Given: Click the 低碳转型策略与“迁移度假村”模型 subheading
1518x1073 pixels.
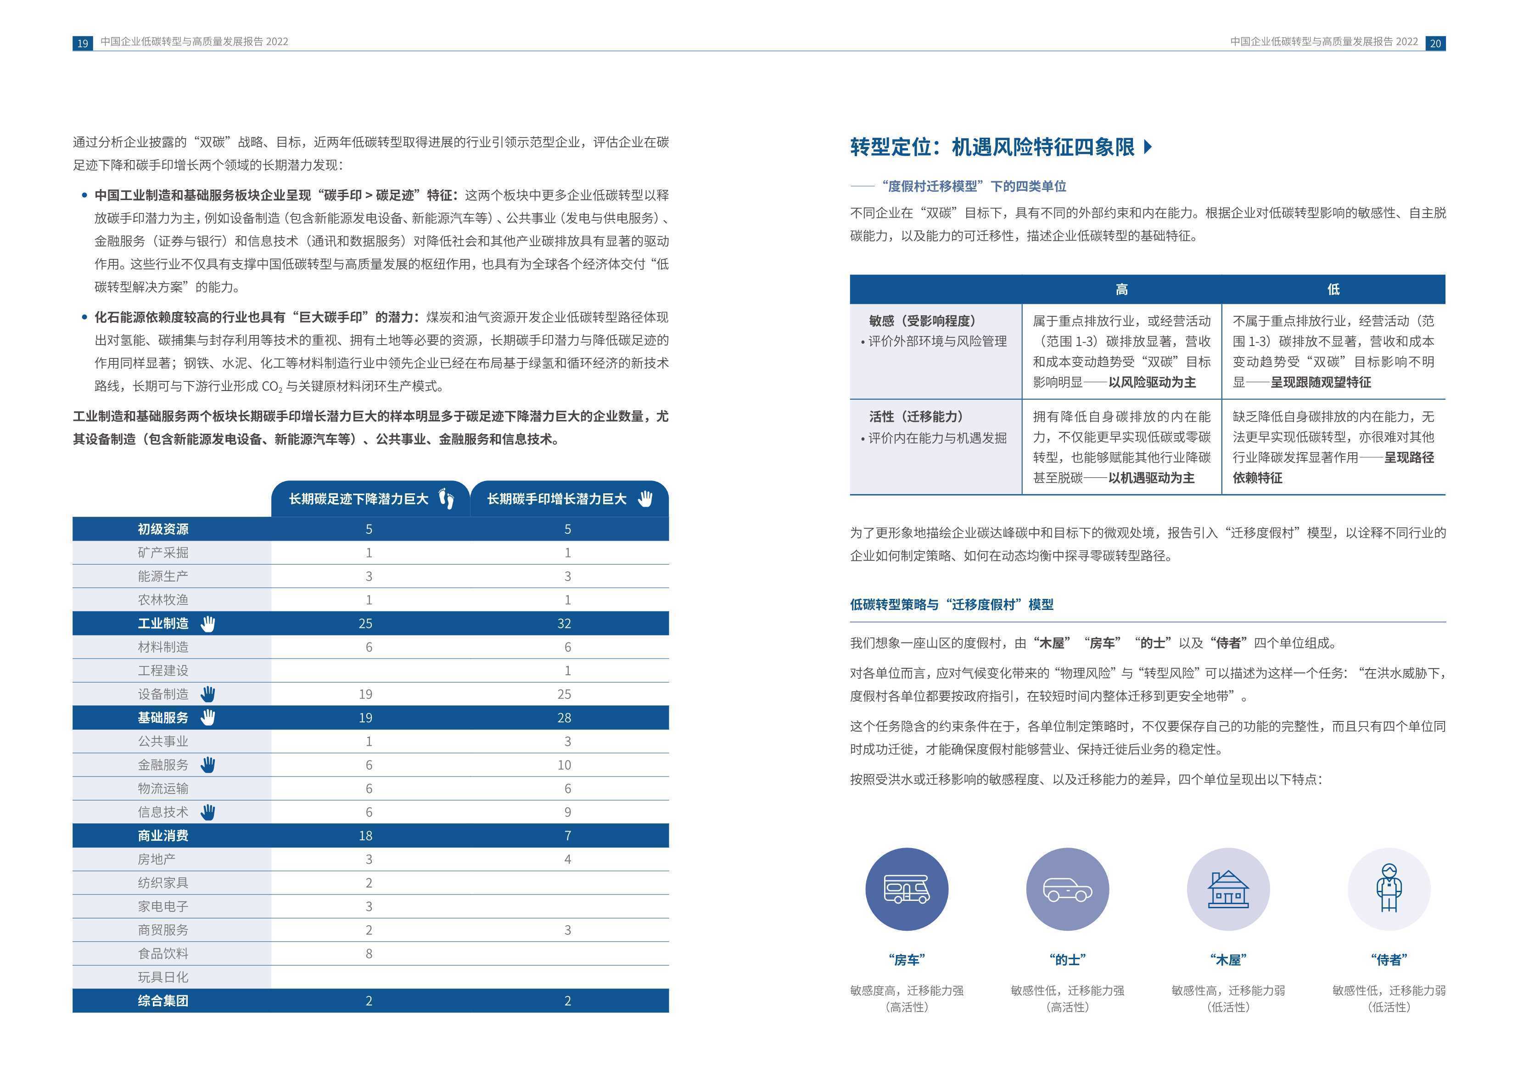Looking at the screenshot, I should click(x=952, y=604).
